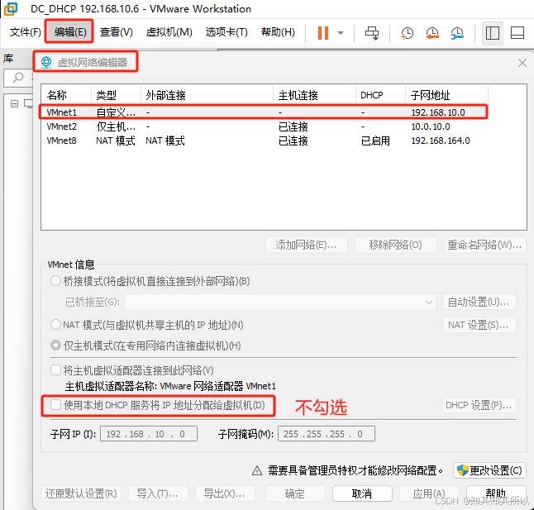Click the 类型 column header
The height and width of the screenshot is (510, 534).
(x=116, y=95)
